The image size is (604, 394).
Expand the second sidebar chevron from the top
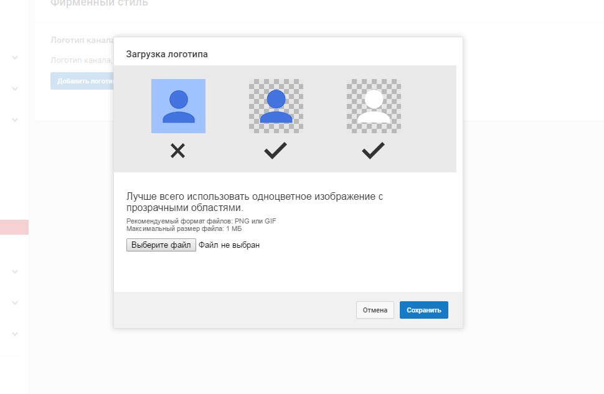[15, 88]
